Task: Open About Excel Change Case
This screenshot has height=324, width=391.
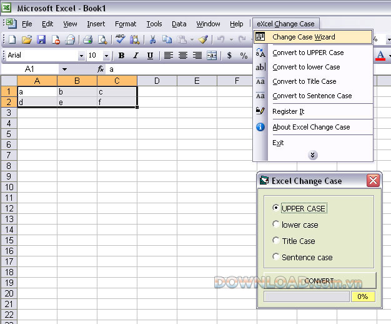Action: [313, 127]
